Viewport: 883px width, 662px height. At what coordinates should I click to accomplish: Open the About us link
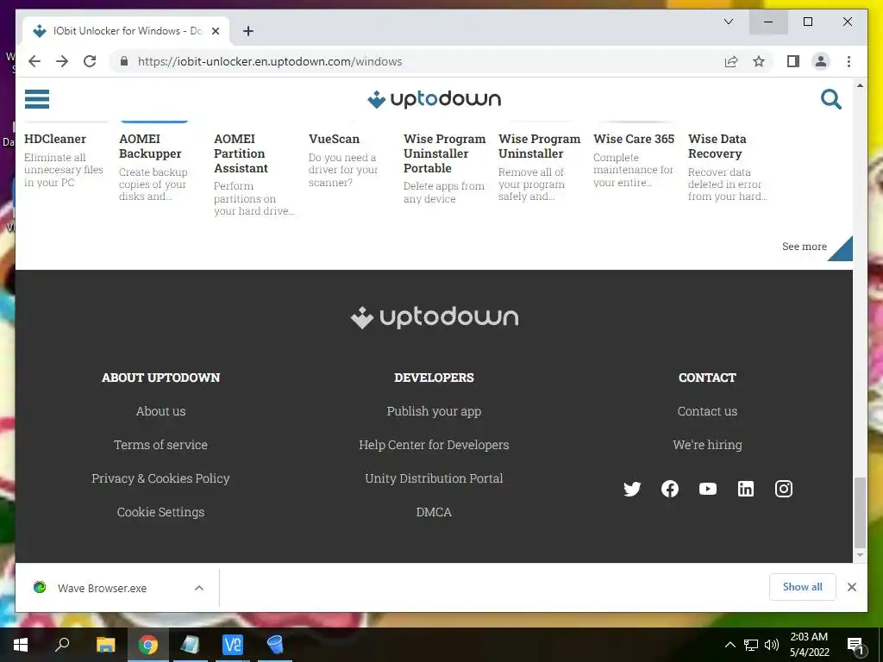point(160,411)
